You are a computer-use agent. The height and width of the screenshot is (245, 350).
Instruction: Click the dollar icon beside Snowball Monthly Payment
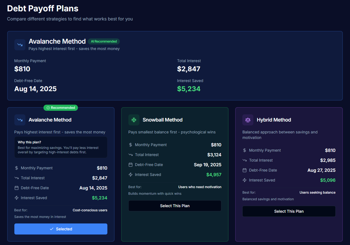pyautogui.click(x=130, y=144)
